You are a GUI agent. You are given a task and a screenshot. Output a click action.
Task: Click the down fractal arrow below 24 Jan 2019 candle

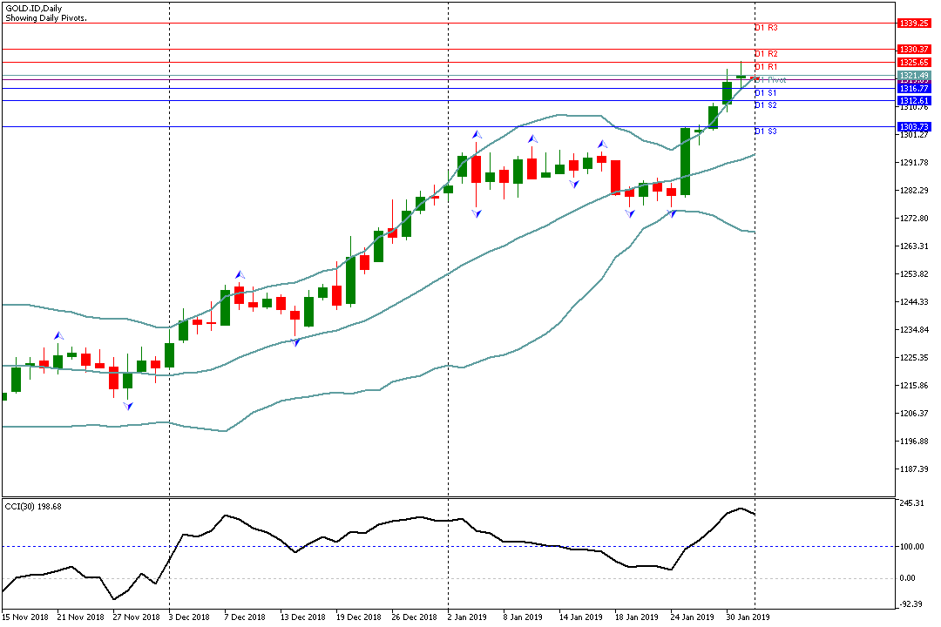[671, 213]
